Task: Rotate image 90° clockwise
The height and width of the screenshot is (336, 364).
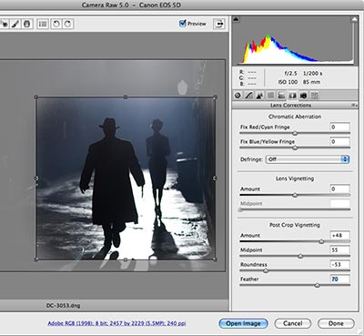Action: (x=67, y=24)
